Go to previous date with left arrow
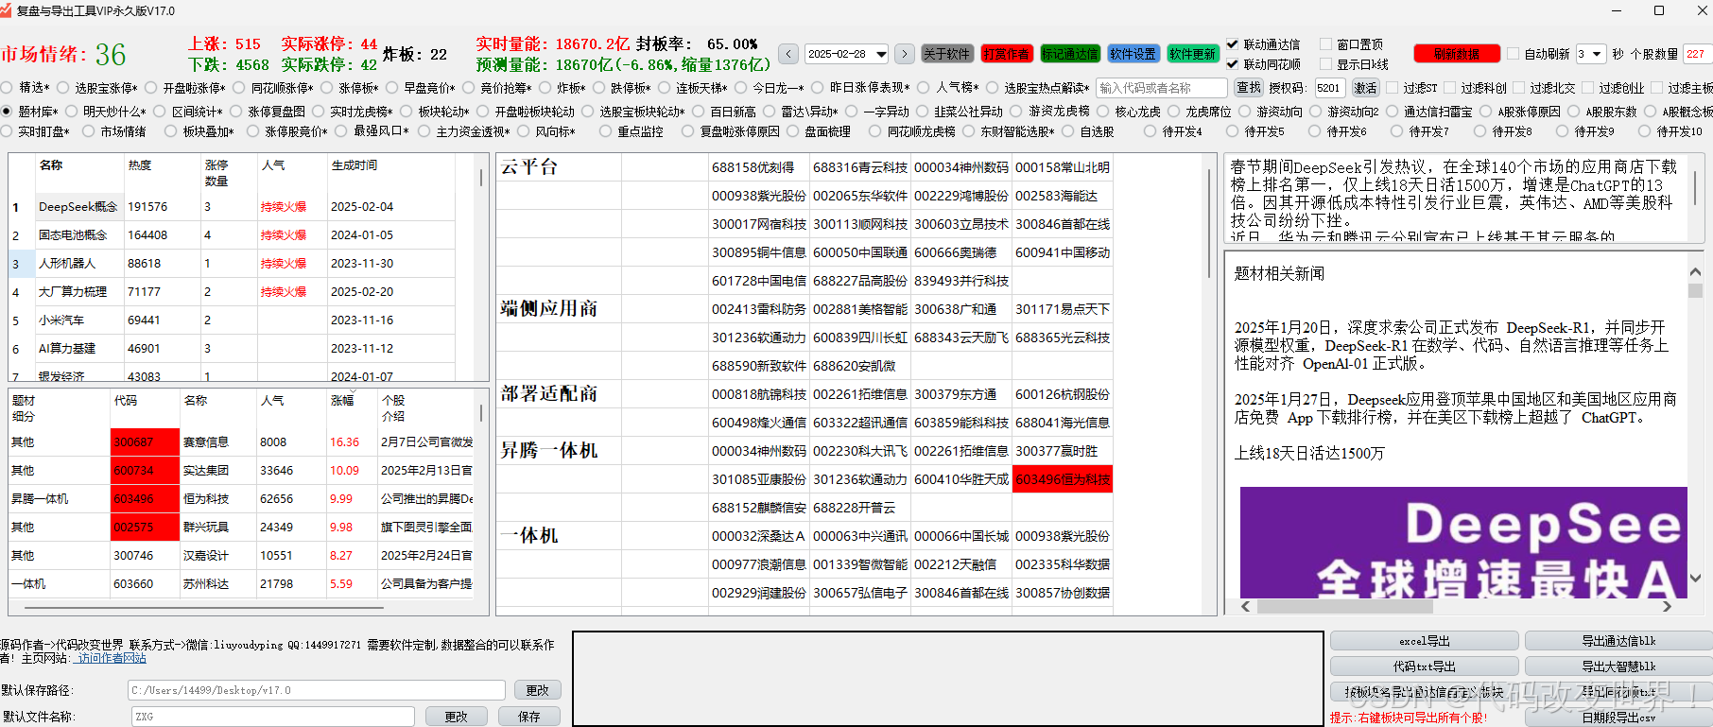Screen dimensions: 1713x727 click(787, 54)
